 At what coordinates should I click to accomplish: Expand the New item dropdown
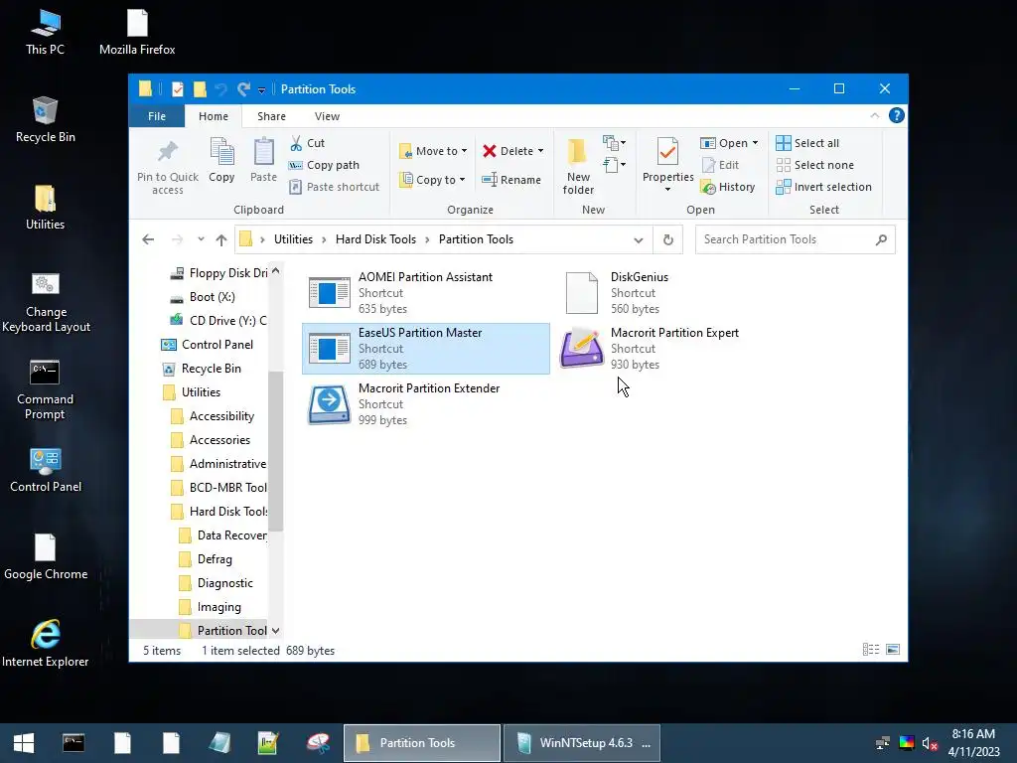614,143
